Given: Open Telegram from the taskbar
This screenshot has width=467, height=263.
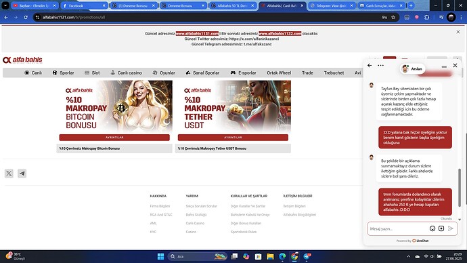Looking at the screenshot, I should 307,256.
